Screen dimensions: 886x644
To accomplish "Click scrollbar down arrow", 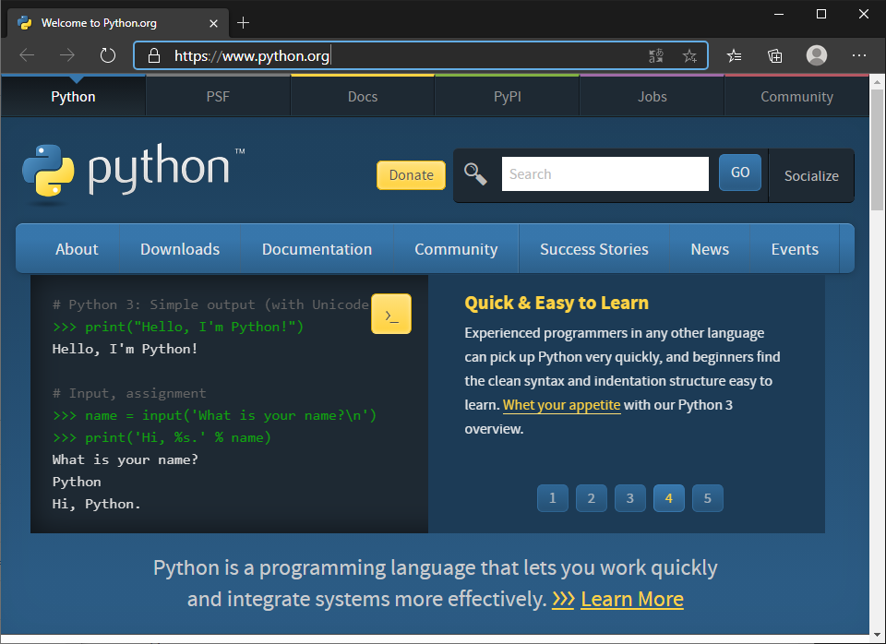I will pos(877,635).
